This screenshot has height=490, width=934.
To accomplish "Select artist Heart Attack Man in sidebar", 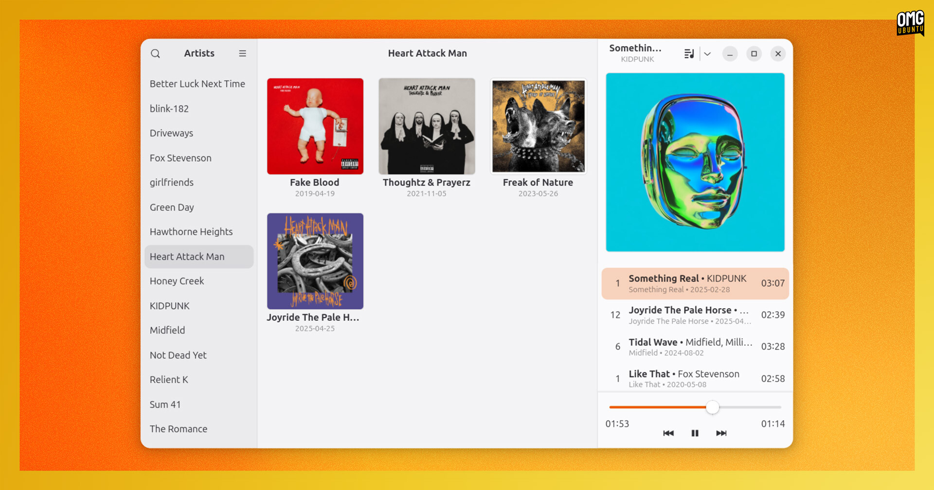I will click(199, 257).
